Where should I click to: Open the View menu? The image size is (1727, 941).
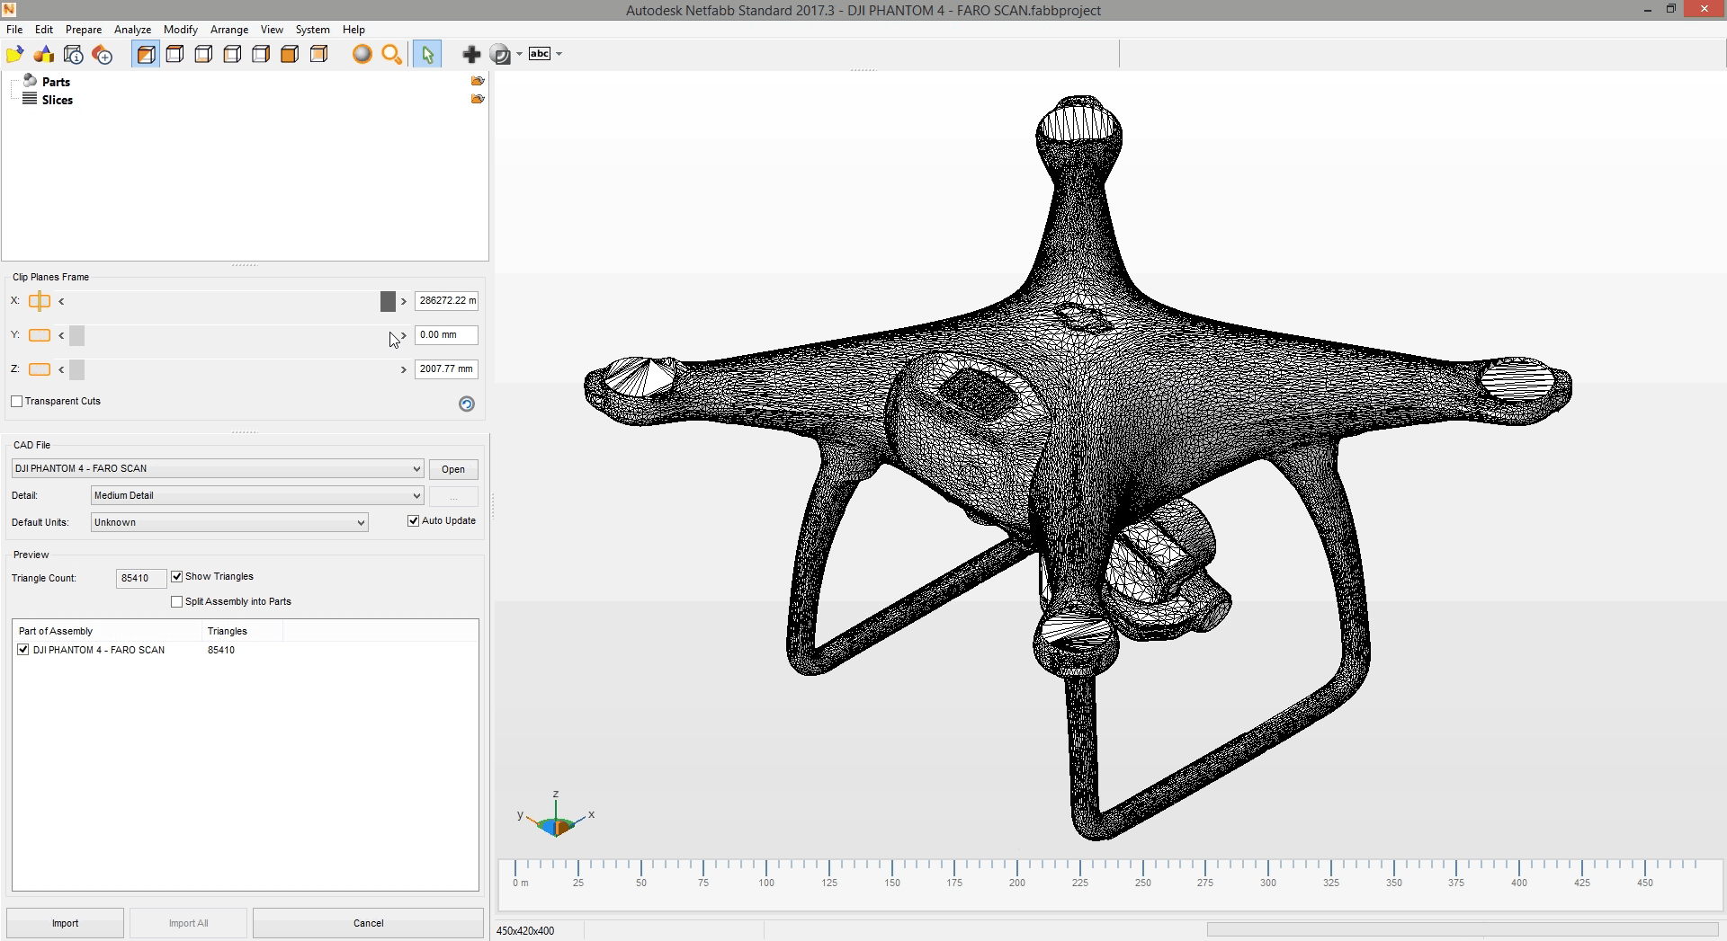click(x=272, y=30)
